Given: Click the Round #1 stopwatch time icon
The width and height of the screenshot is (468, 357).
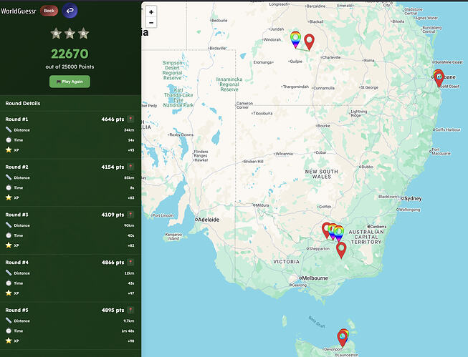Looking at the screenshot, I should pos(9,140).
